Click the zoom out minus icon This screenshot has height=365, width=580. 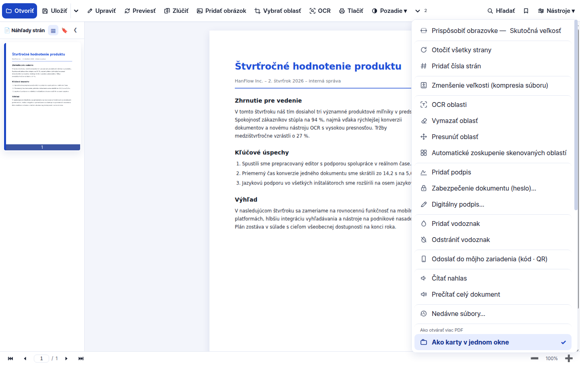534,359
